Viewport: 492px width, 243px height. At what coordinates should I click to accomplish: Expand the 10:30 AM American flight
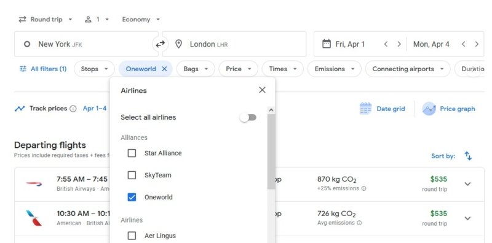[467, 218]
